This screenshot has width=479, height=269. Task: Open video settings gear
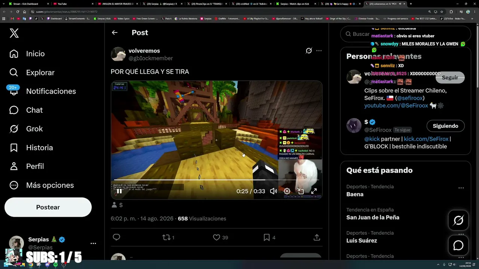tap(287, 191)
